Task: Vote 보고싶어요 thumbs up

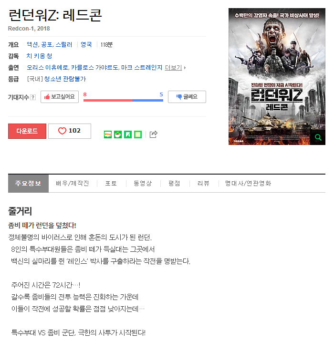Action: (x=60, y=97)
